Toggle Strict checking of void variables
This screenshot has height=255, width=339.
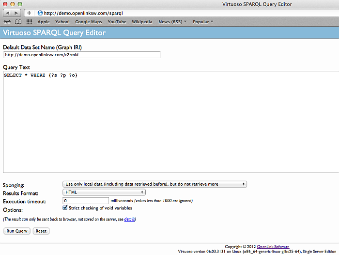(x=65, y=208)
